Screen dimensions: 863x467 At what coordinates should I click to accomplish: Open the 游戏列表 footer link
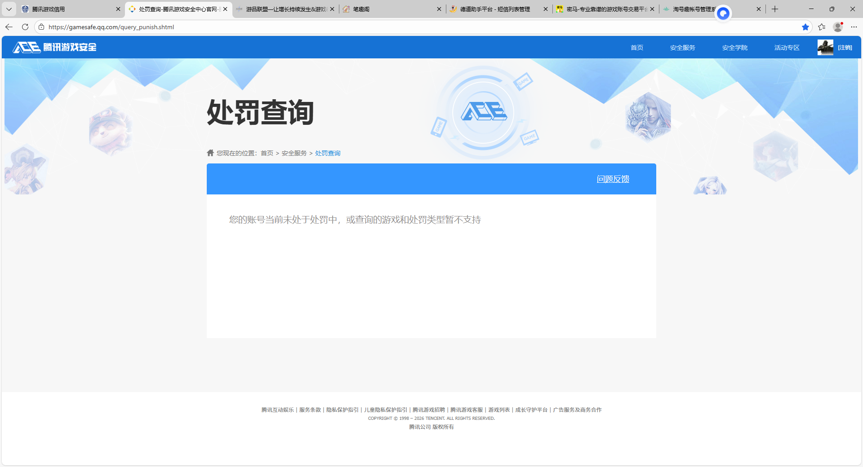(500, 410)
